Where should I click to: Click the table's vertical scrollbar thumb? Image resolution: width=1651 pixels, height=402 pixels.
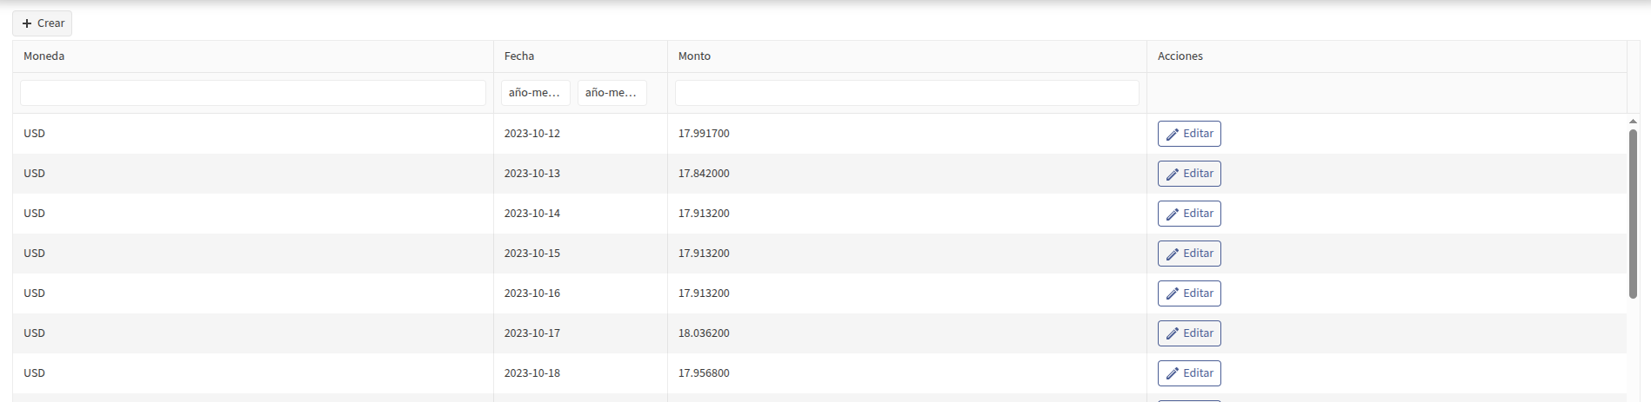coord(1633,214)
